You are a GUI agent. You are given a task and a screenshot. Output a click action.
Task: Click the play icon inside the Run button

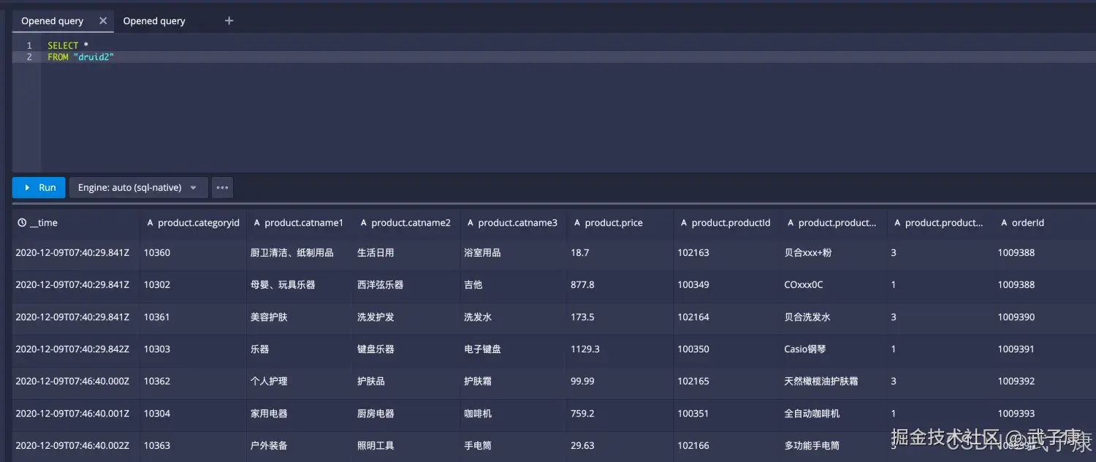coord(26,187)
